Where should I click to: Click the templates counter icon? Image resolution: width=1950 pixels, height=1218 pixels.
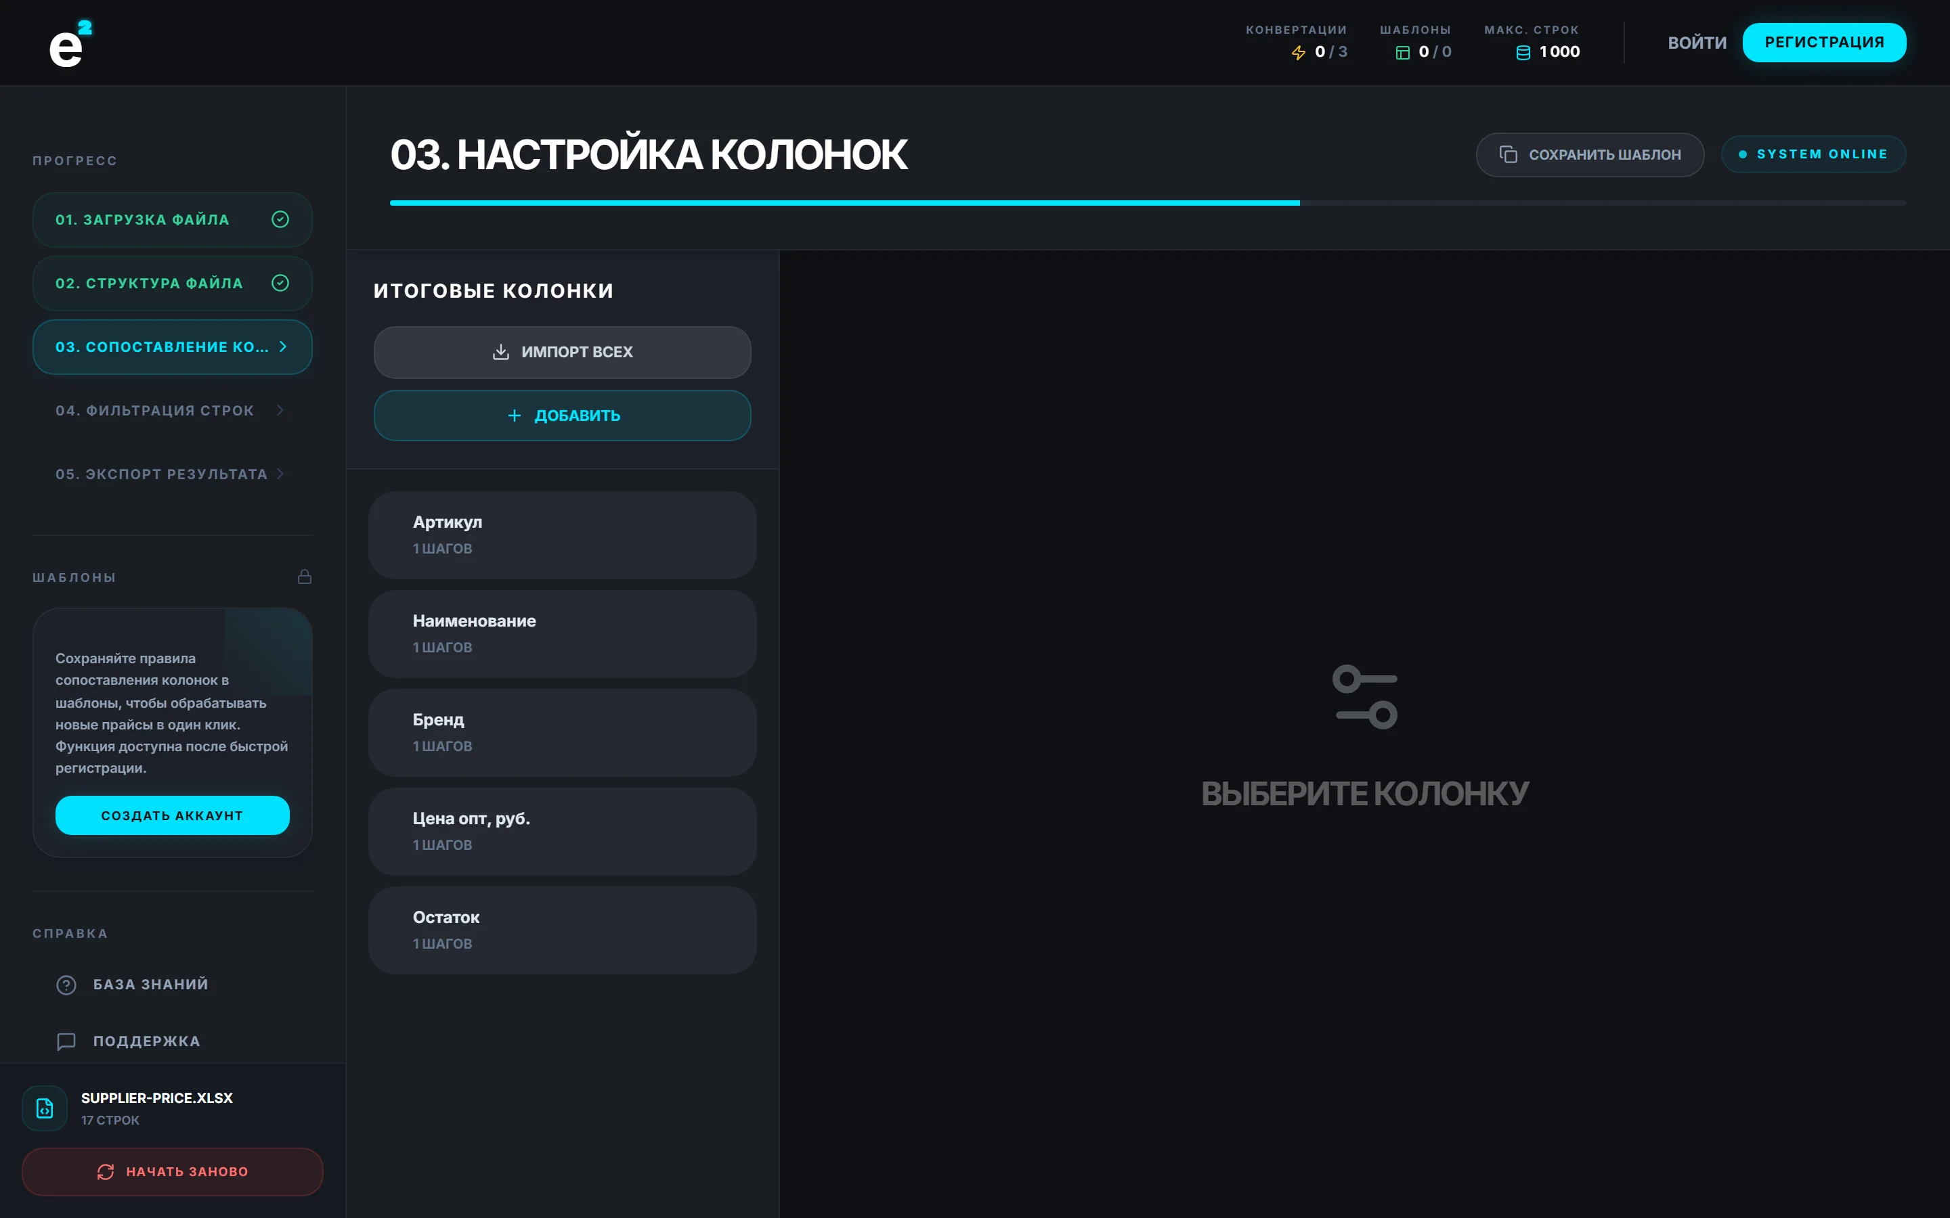click(1402, 52)
